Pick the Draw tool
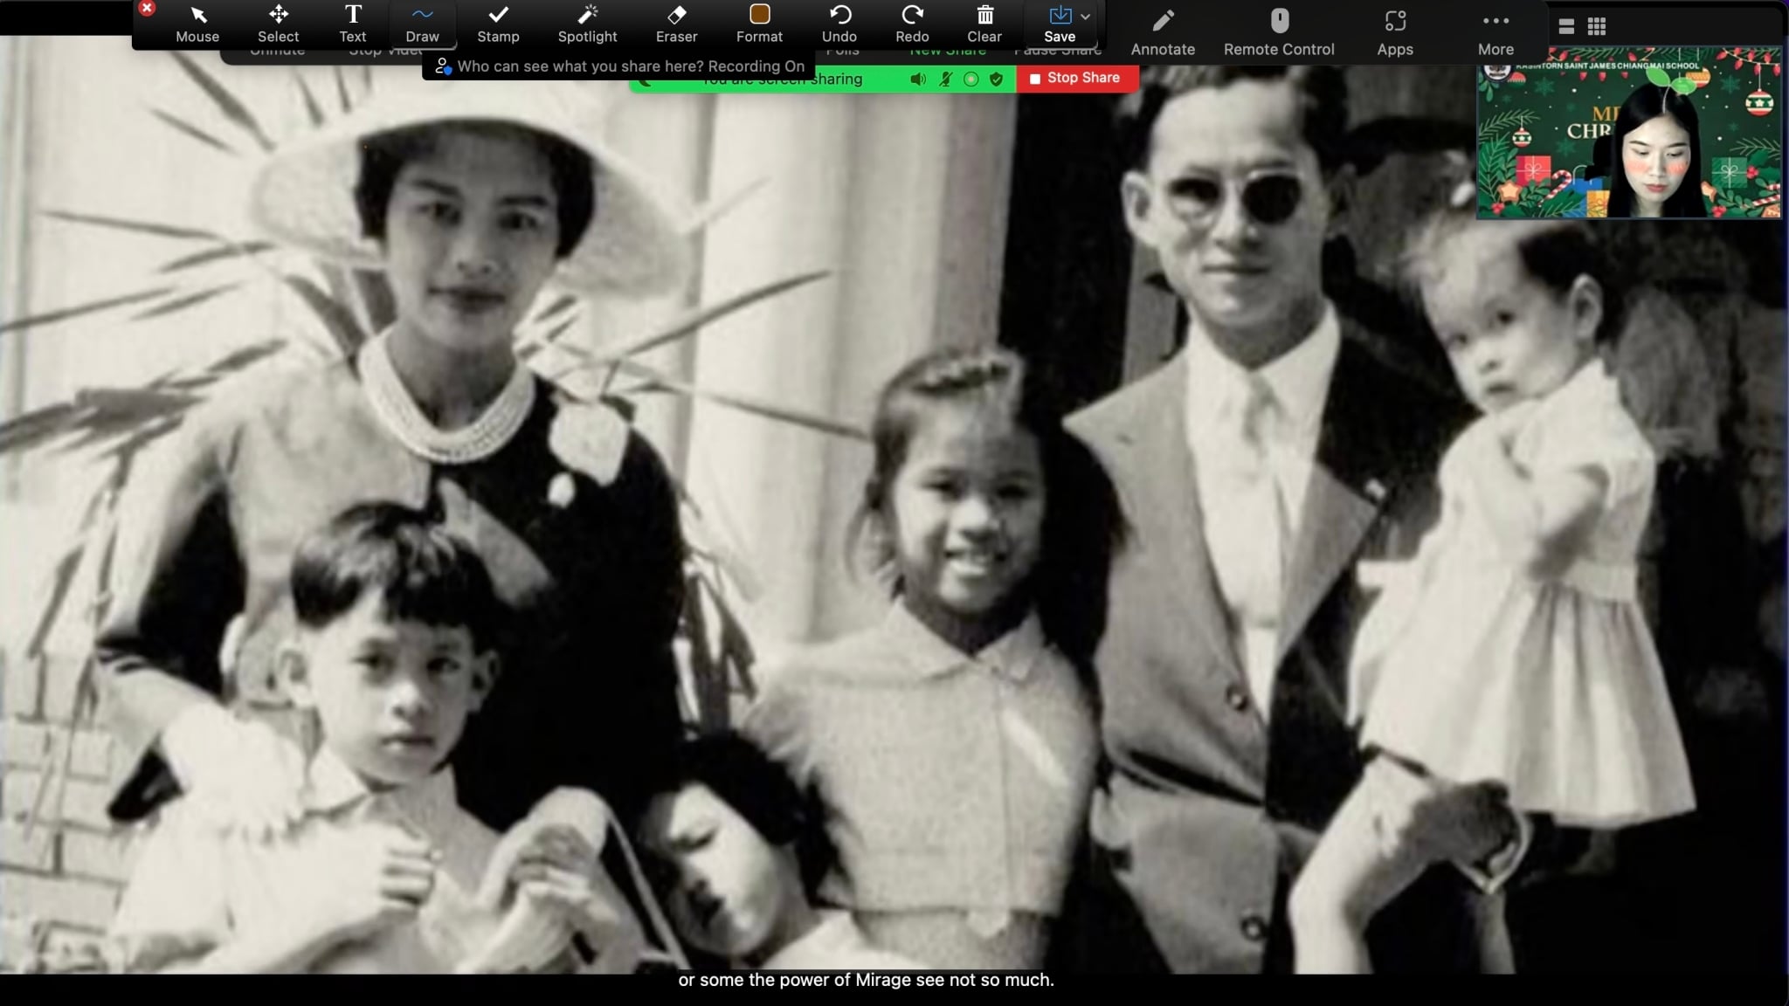Image resolution: width=1789 pixels, height=1006 pixels. (422, 24)
